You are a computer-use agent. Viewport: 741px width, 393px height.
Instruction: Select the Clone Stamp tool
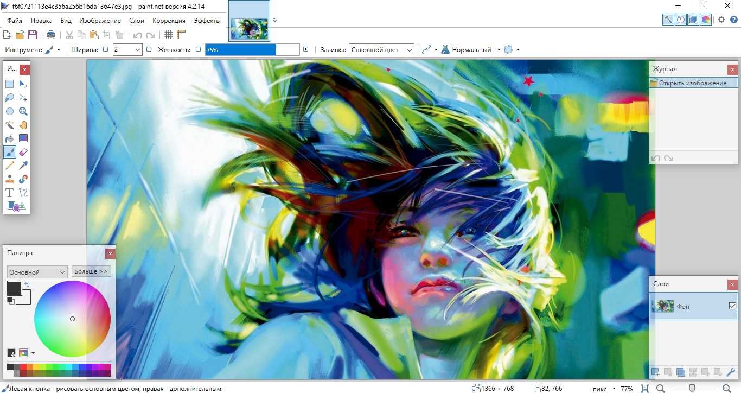point(10,179)
